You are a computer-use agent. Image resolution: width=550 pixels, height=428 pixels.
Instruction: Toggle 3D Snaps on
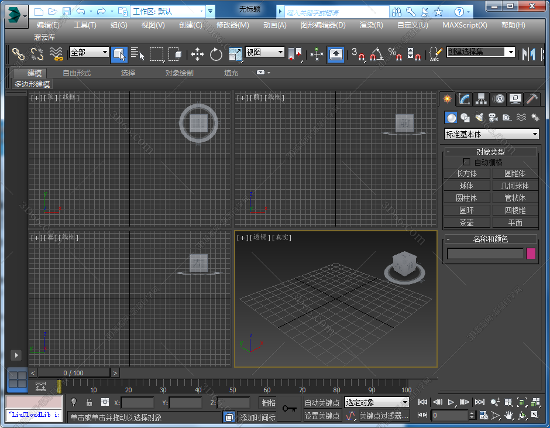[358, 54]
